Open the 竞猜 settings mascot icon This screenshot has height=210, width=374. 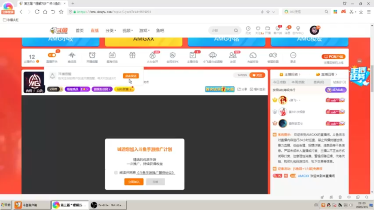pos(273,56)
